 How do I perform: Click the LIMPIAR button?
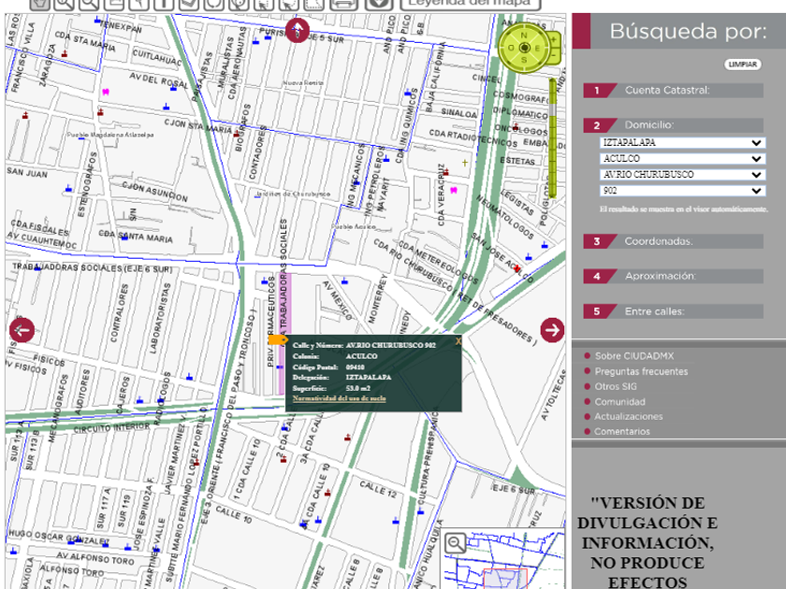click(x=743, y=65)
